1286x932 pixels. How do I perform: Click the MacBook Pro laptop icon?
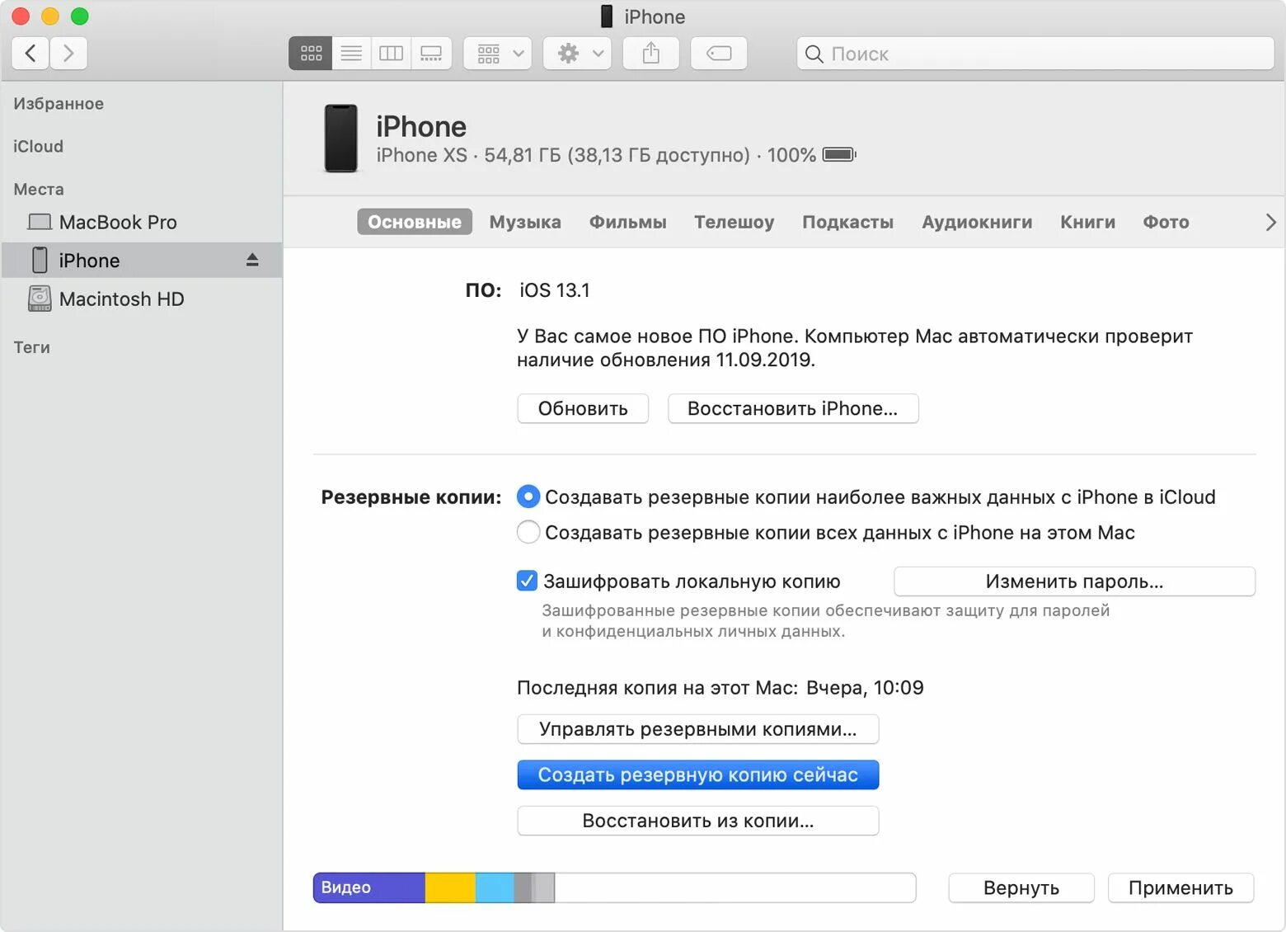40,222
